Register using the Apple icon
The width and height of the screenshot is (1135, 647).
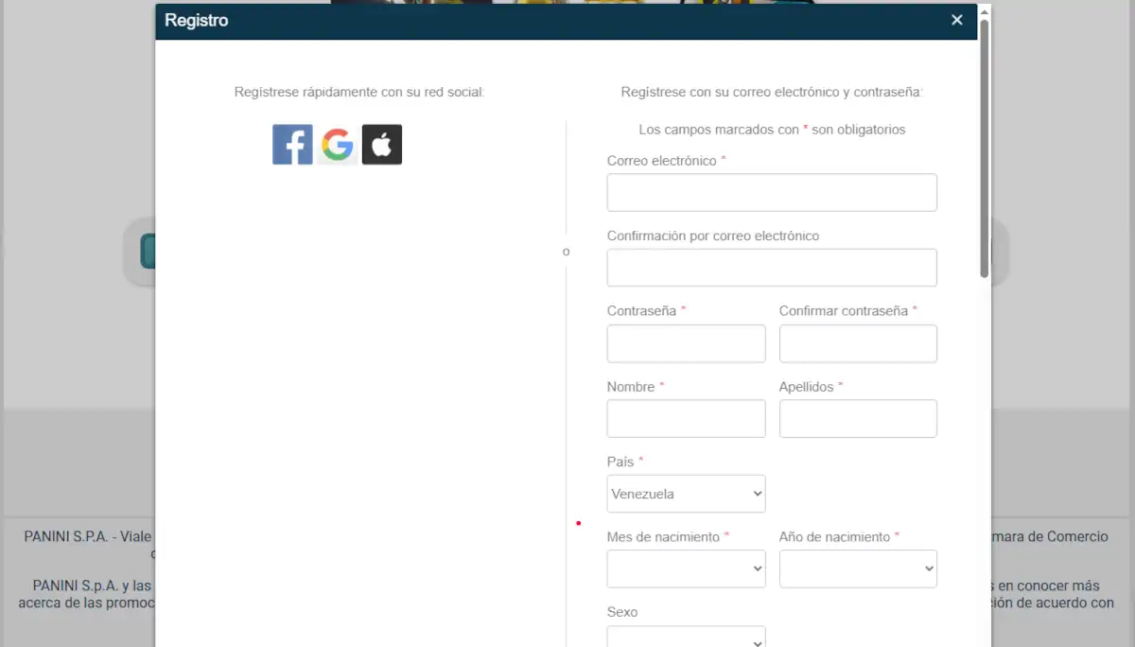tap(382, 144)
